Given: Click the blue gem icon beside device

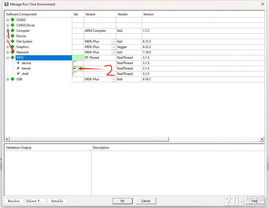Looking at the screenshot, I should (x=18, y=63).
